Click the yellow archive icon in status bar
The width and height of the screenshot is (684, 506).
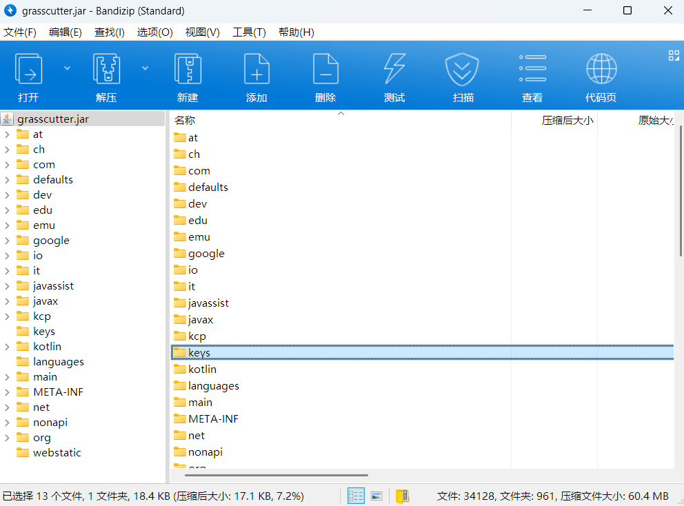tap(402, 496)
